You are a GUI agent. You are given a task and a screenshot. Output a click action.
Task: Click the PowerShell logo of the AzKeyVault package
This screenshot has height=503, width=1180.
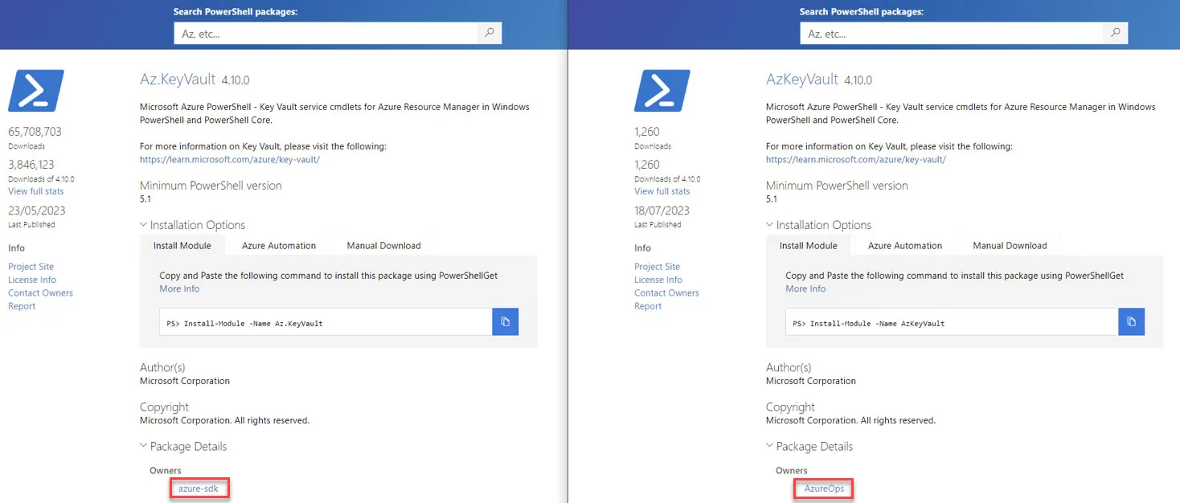pos(662,90)
